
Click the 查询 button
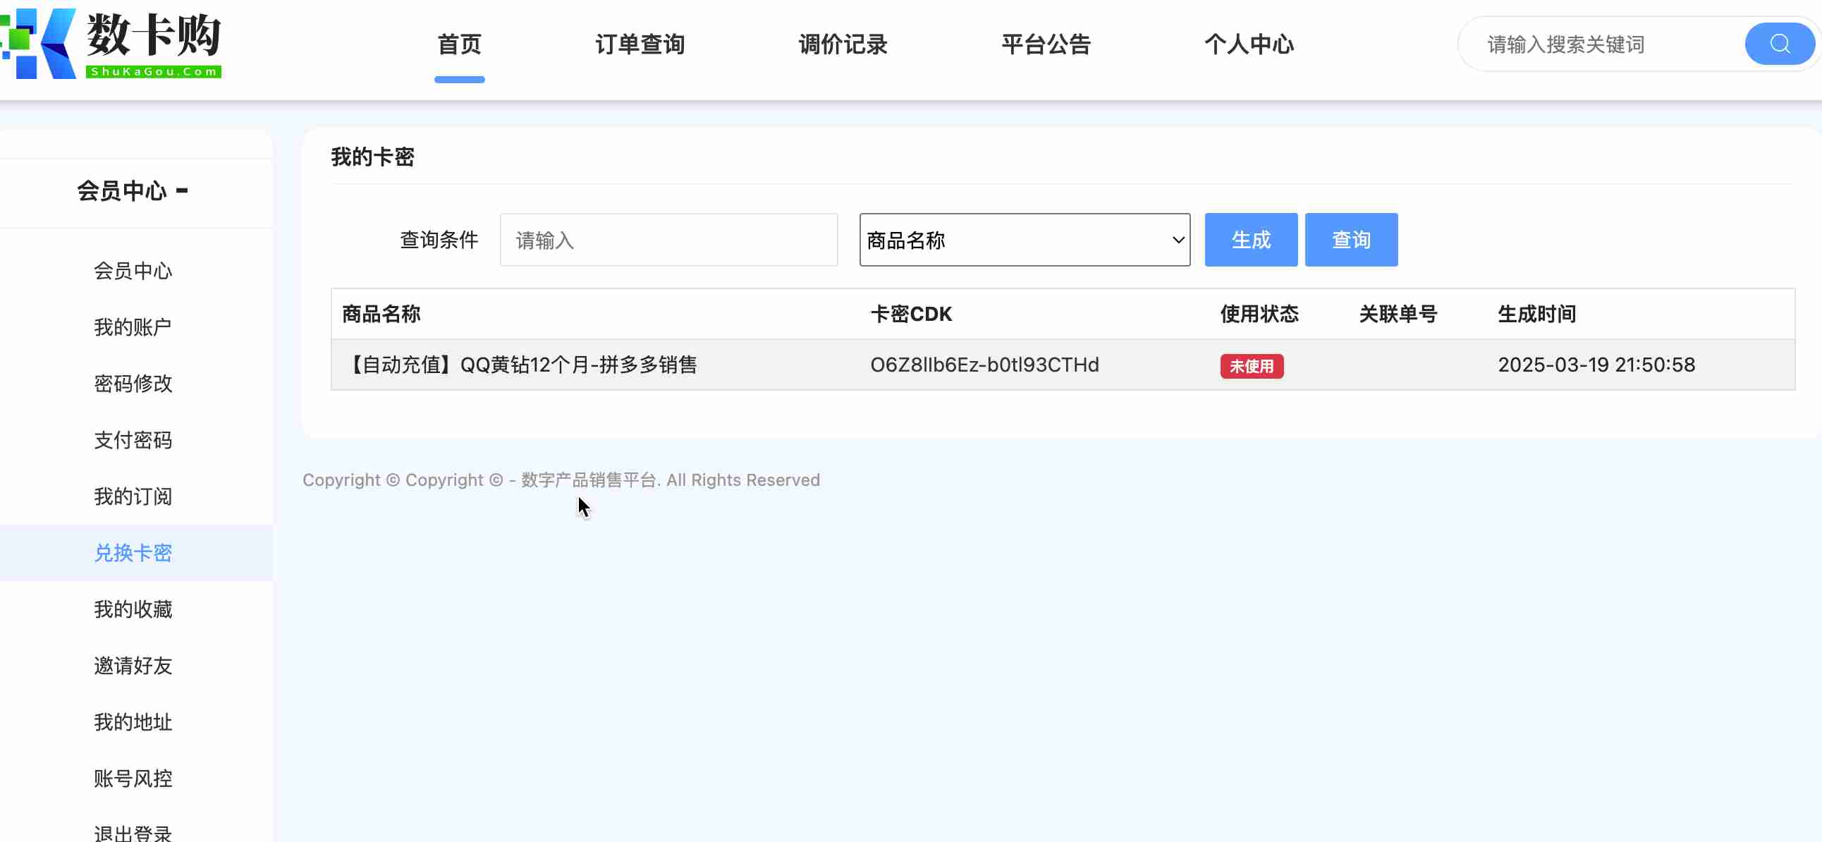[1350, 240]
